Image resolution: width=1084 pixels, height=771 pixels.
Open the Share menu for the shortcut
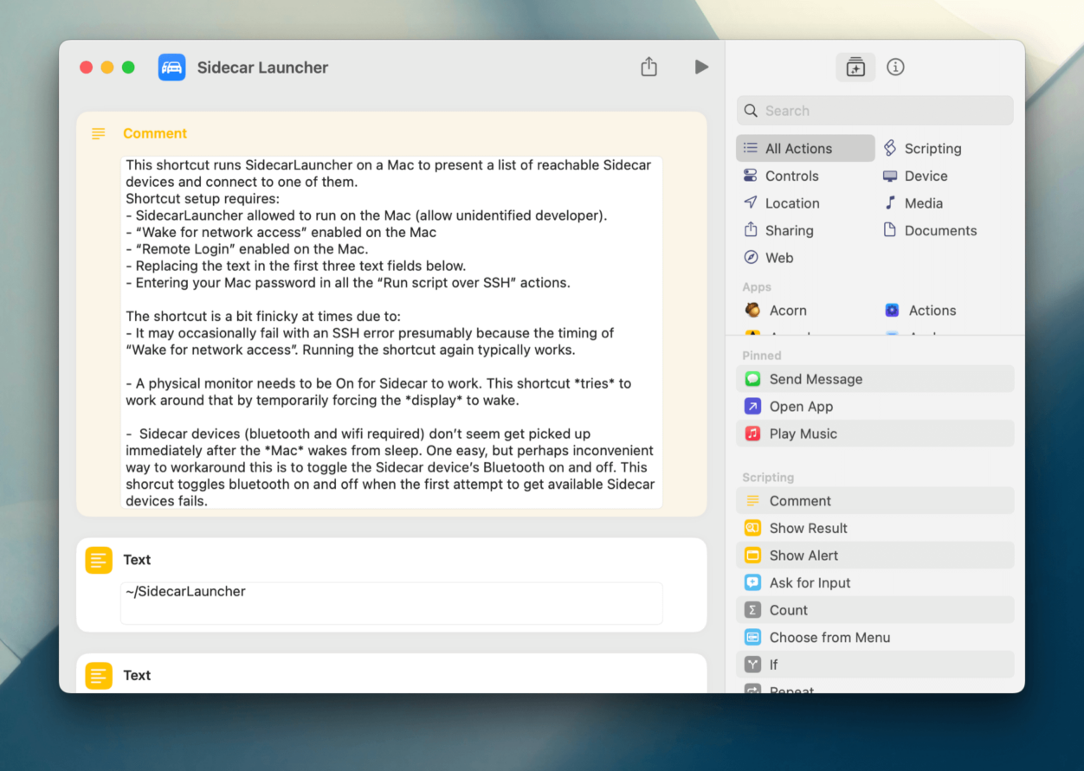pyautogui.click(x=648, y=67)
